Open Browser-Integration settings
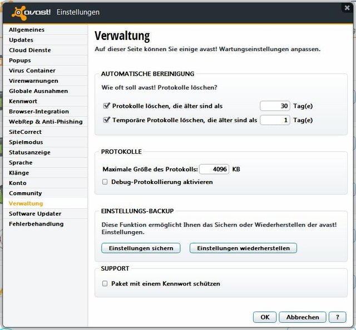This screenshot has width=356, height=330. click(46, 111)
